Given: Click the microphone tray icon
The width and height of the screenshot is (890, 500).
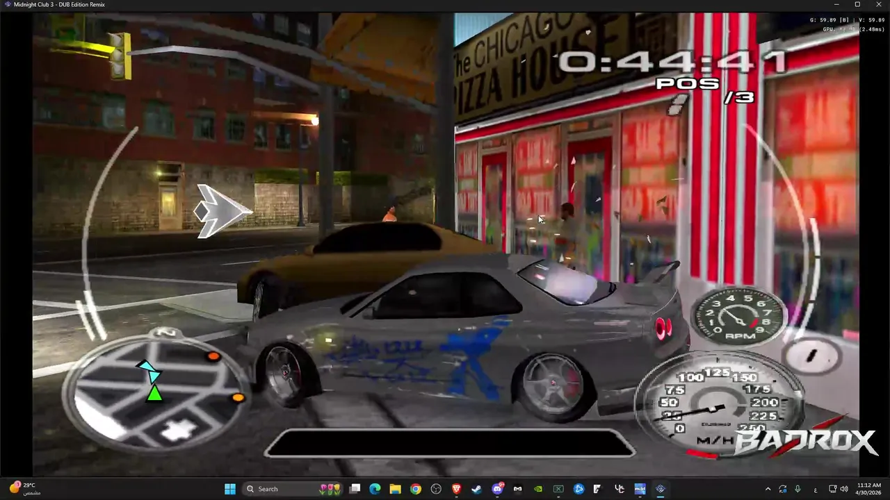Looking at the screenshot, I should point(798,489).
